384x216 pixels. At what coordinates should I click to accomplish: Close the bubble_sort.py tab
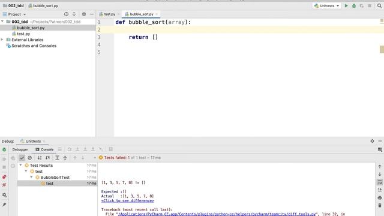coord(157,14)
